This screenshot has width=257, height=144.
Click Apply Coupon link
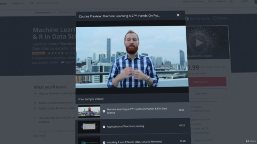[204, 140]
